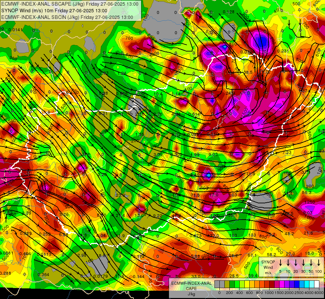
Task: Click the '36.1' value on the map
Action: pos(232,215)
